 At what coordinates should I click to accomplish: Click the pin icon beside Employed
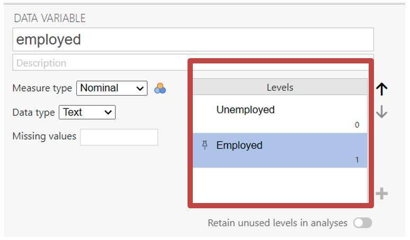205,145
